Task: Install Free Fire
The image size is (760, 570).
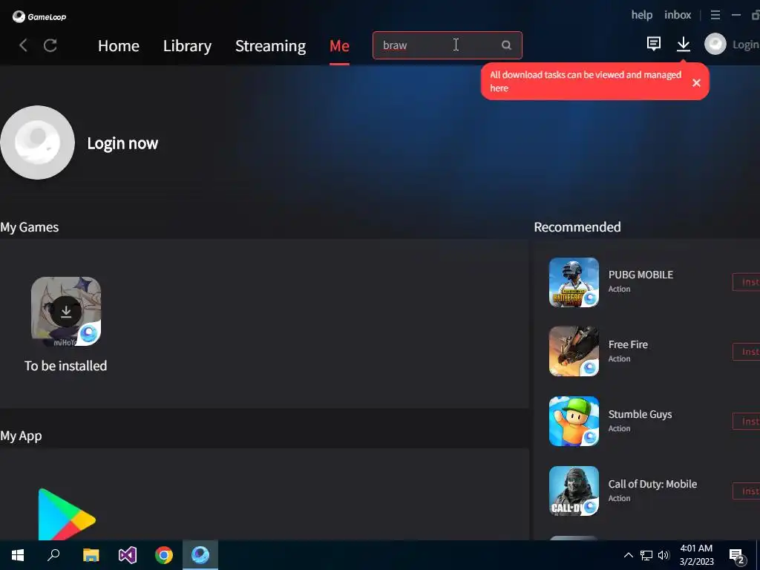Action: [747, 352]
